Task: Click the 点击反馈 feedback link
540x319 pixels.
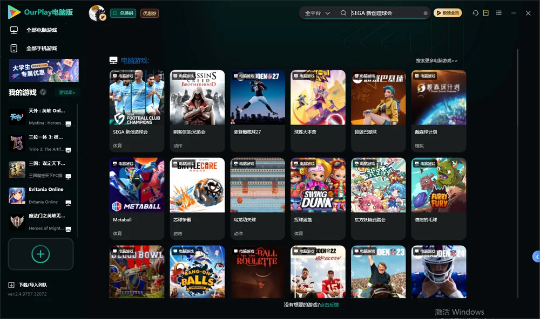Action: (329, 304)
